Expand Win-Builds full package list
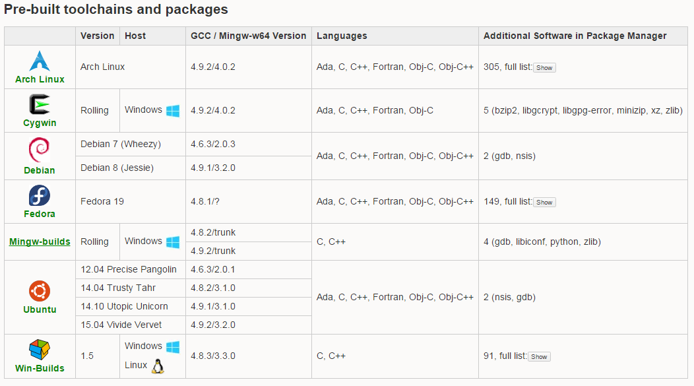The image size is (694, 386). pyautogui.click(x=539, y=357)
